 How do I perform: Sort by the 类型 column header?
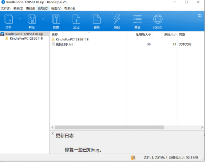tap(191, 34)
